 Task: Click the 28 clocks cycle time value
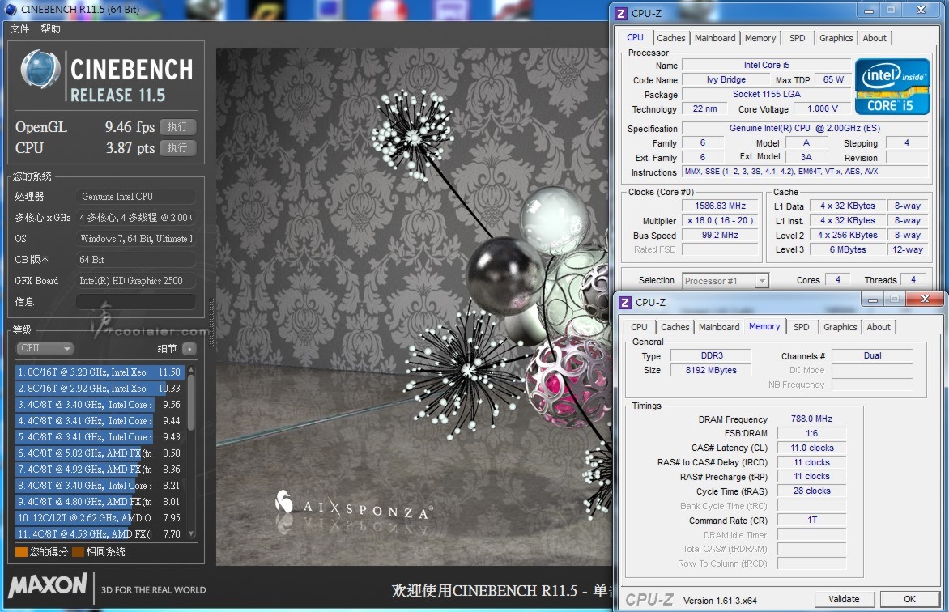point(811,491)
